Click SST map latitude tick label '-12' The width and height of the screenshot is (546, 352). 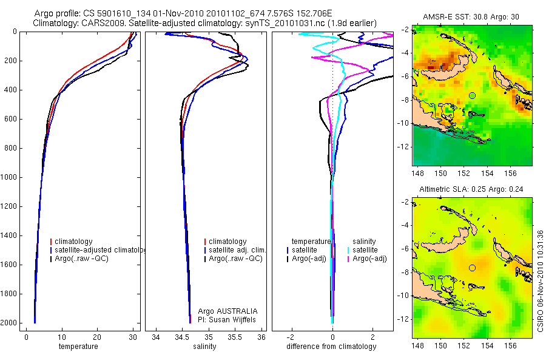pyautogui.click(x=403, y=147)
